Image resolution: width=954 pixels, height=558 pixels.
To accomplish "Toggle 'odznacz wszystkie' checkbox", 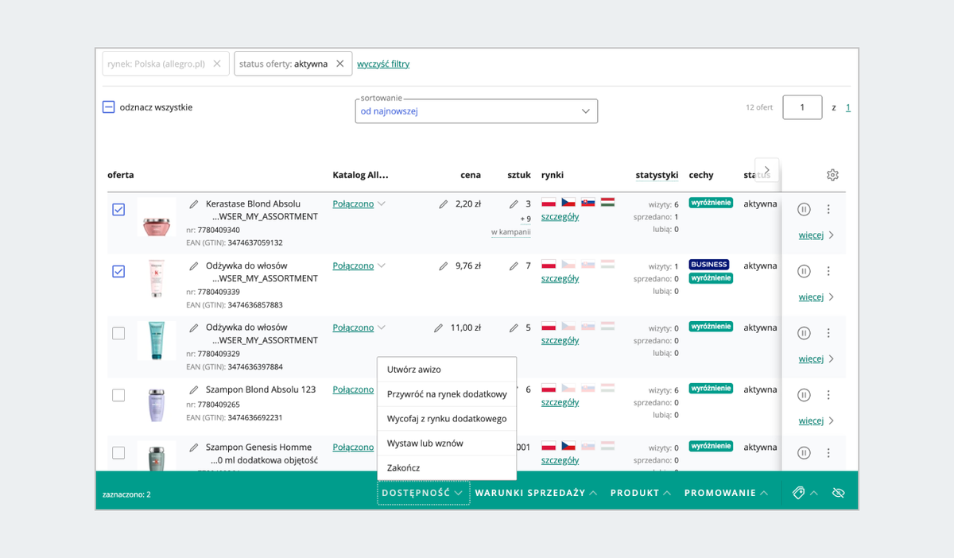I will pos(109,107).
